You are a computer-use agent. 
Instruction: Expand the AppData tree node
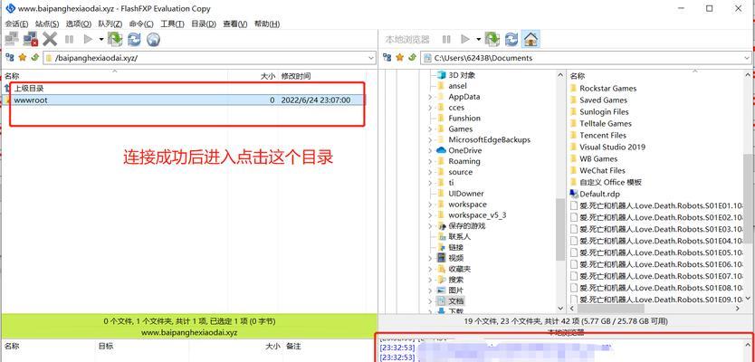point(430,97)
